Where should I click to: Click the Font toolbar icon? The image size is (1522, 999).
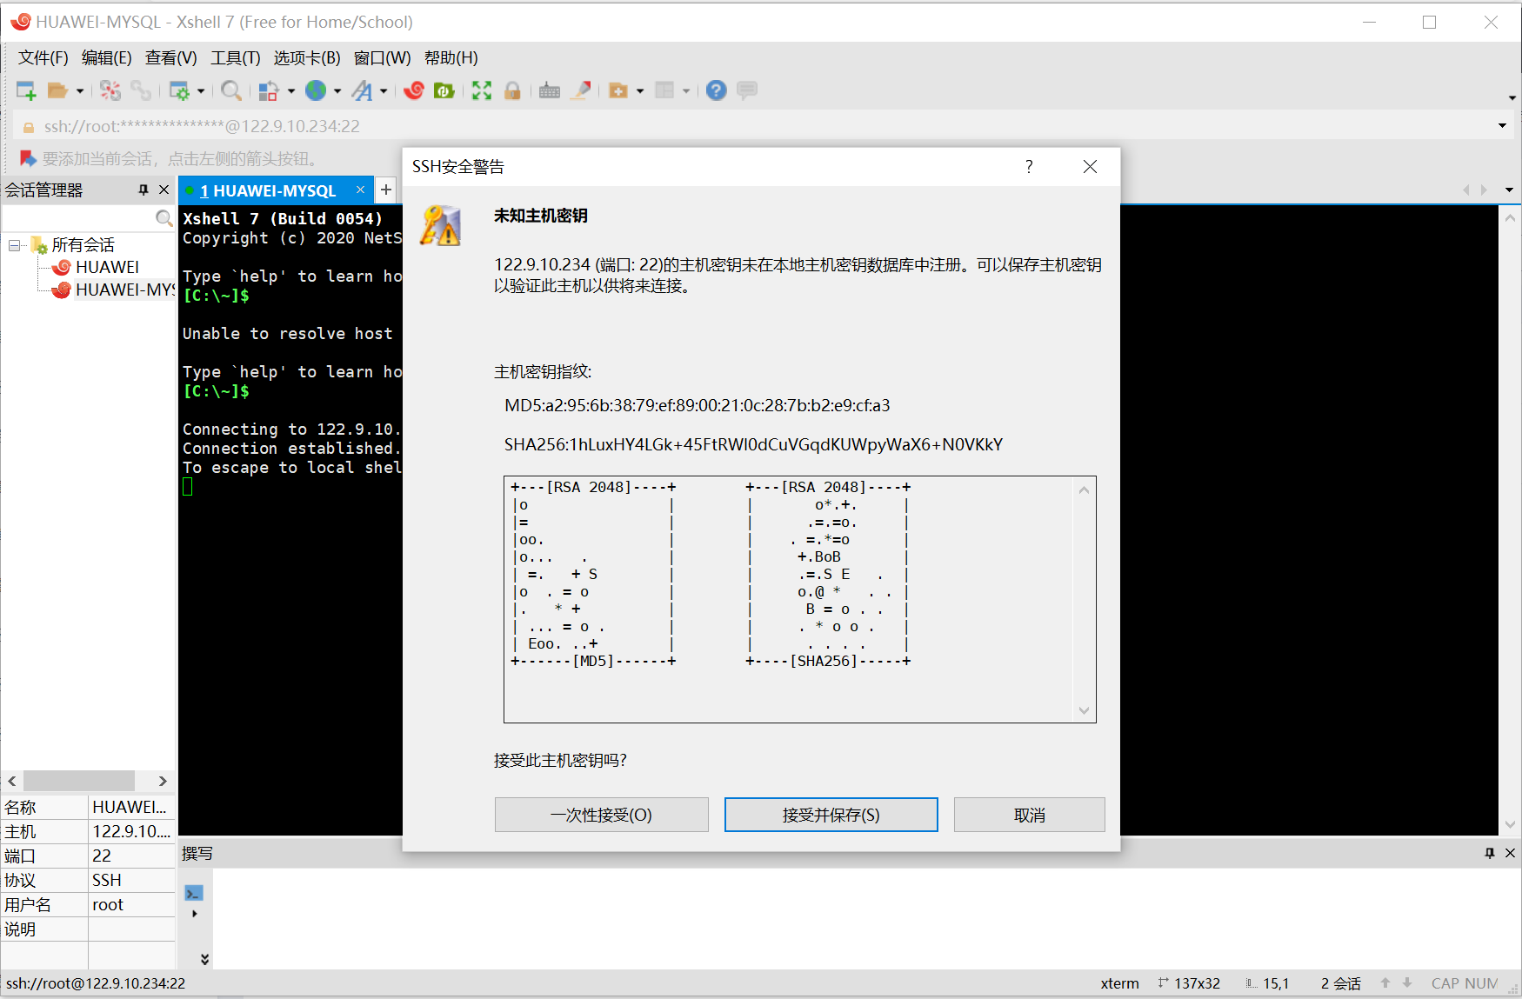(x=362, y=90)
